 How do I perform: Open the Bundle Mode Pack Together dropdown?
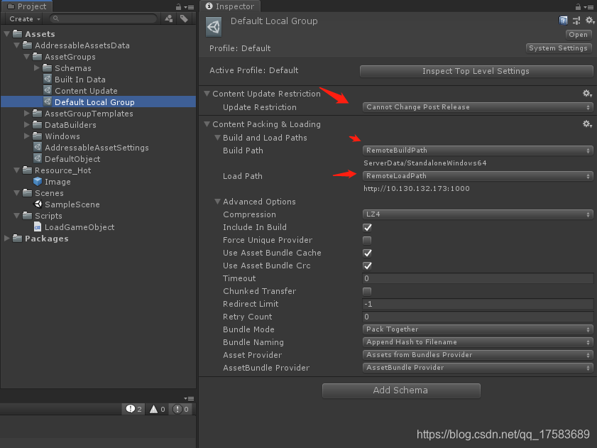pos(477,329)
